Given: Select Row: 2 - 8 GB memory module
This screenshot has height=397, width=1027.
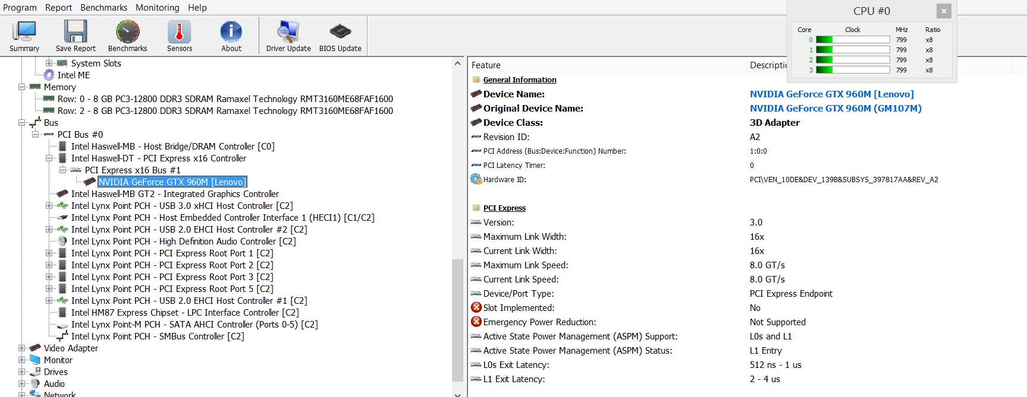Looking at the screenshot, I should click(x=225, y=111).
